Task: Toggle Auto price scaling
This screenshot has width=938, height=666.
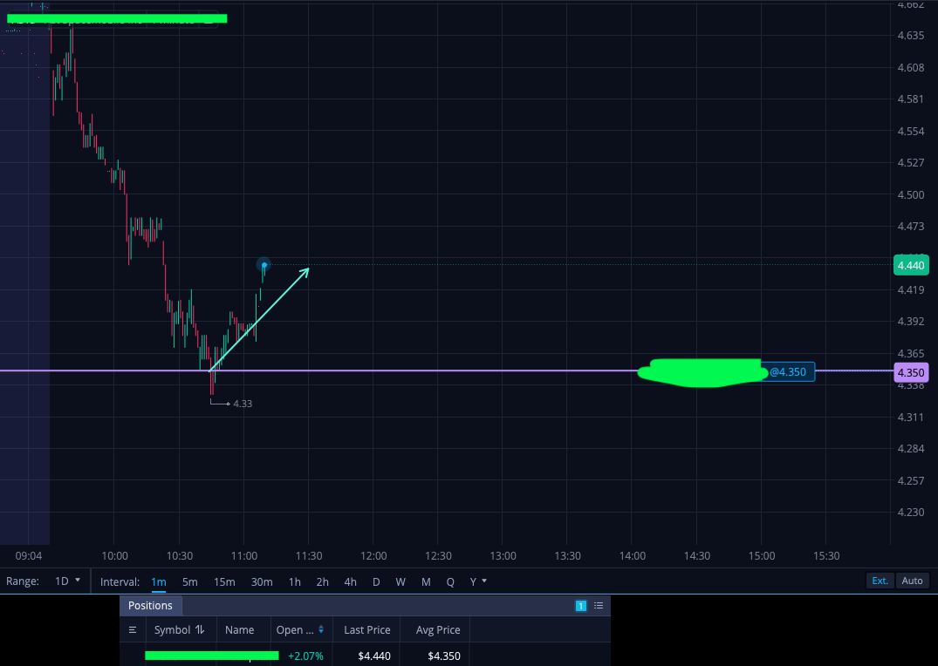Action: click(913, 581)
